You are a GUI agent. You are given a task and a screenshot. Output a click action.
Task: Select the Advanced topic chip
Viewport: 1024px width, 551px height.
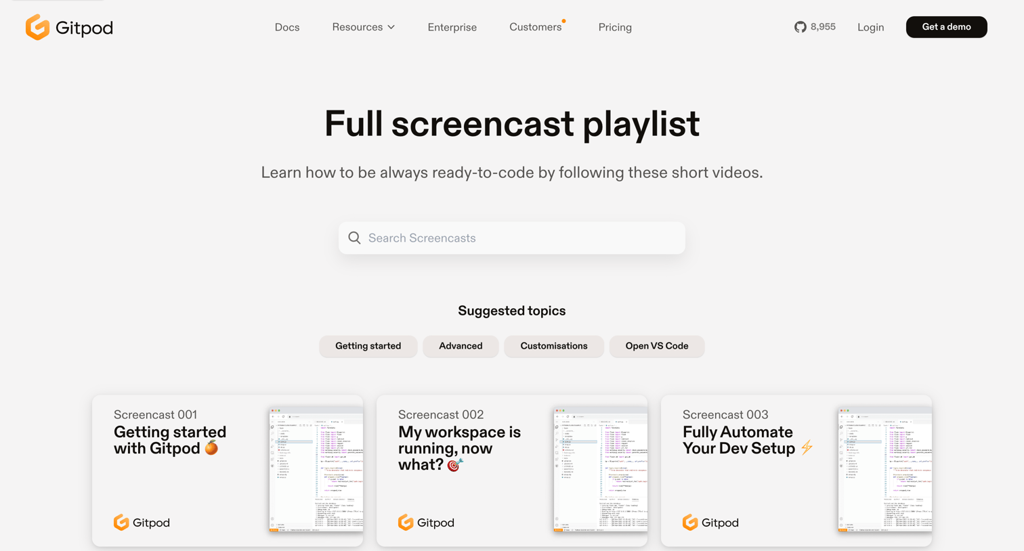[461, 346]
